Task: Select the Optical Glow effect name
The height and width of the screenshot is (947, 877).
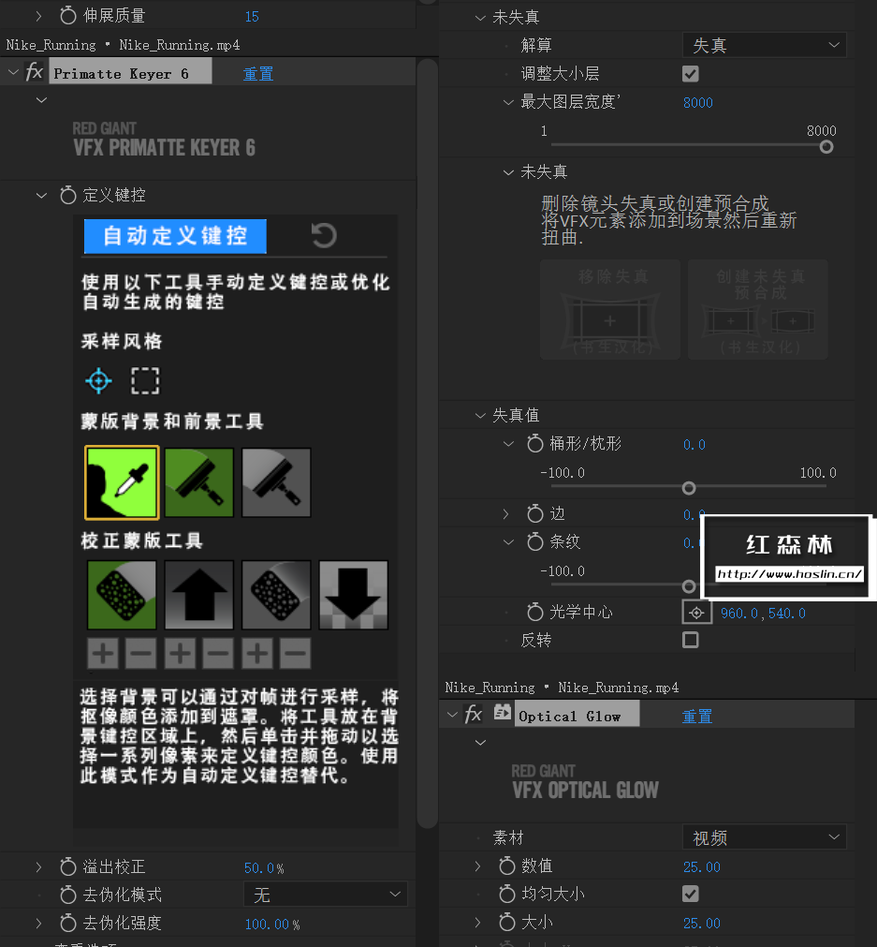Action: (577, 715)
